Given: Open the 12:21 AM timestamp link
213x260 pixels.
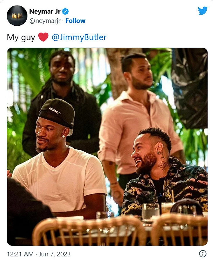Looking at the screenshot, I should point(20,254).
